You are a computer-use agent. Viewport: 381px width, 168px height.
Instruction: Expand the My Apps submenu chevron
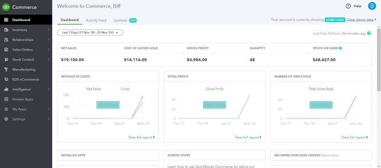49,109
